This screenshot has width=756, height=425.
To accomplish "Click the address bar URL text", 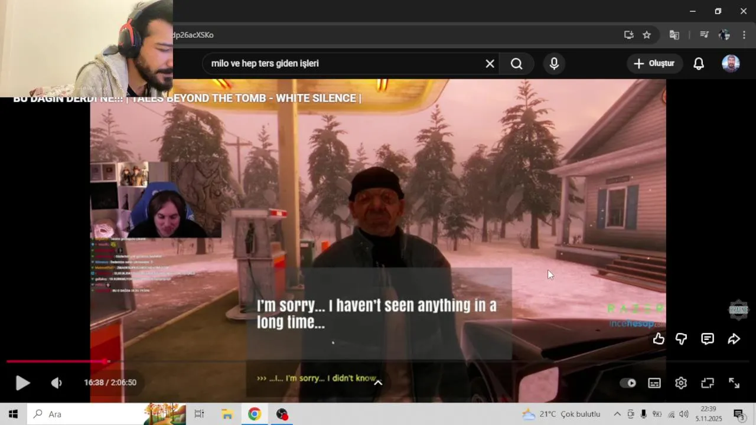I will click(x=193, y=35).
